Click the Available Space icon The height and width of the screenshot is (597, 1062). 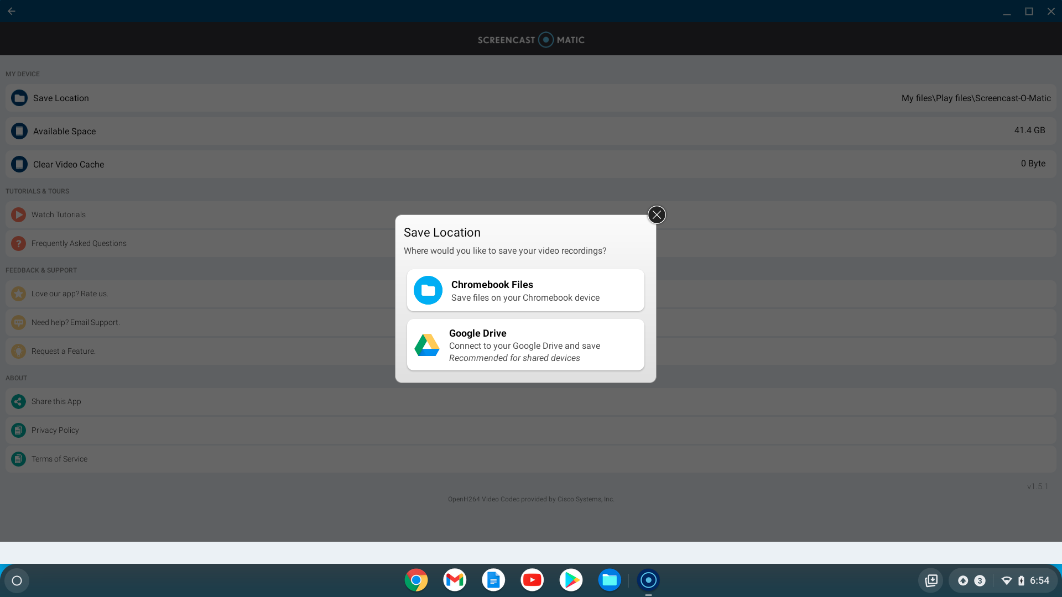(19, 131)
